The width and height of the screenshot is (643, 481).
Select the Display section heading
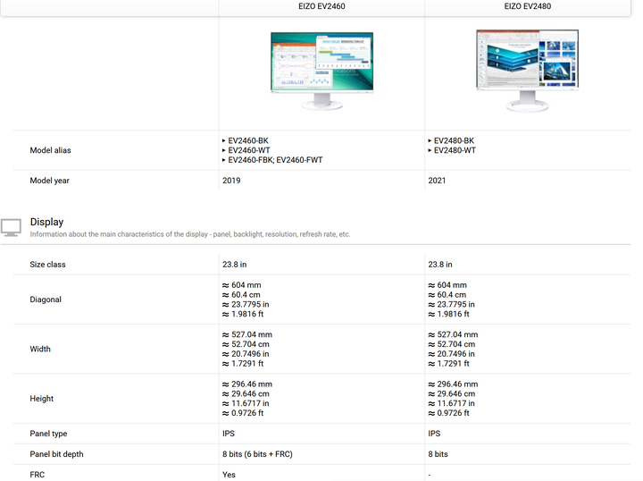click(x=46, y=222)
